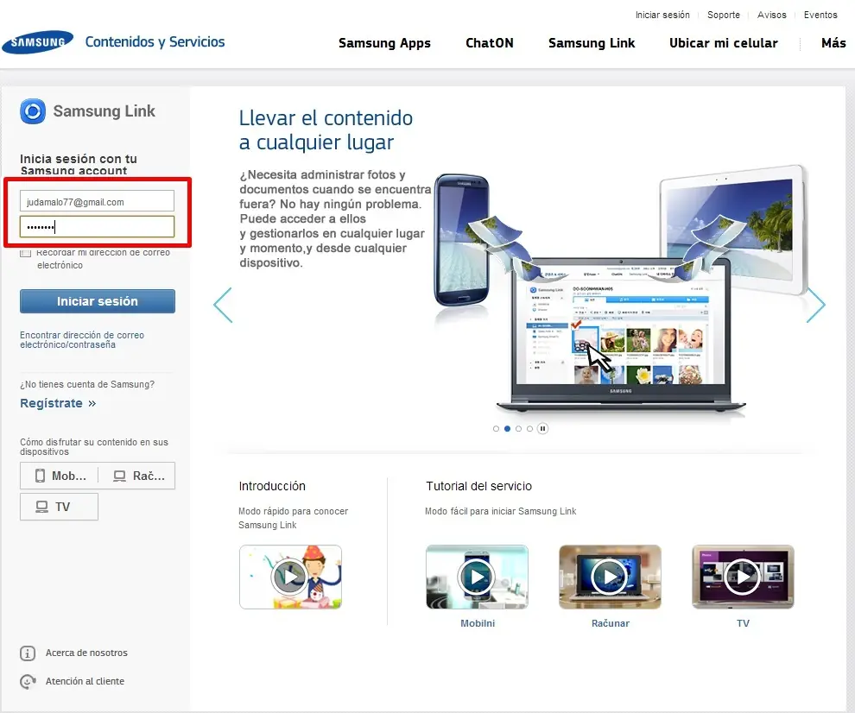Click the Mobilni label under the video
The width and height of the screenshot is (855, 713).
click(x=478, y=623)
